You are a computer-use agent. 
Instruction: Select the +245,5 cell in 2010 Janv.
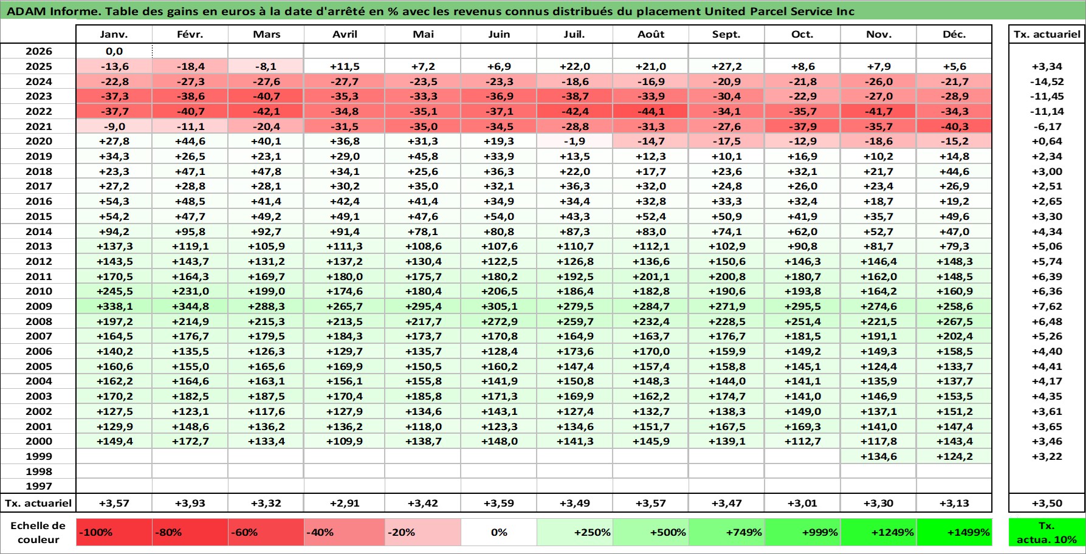click(x=114, y=291)
